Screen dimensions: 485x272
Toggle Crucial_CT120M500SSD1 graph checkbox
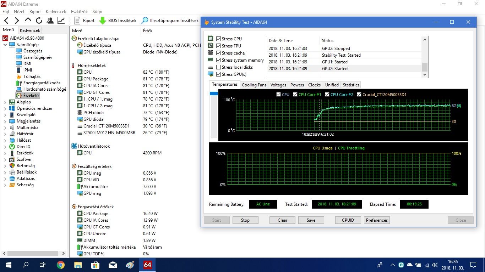[x=359, y=95]
